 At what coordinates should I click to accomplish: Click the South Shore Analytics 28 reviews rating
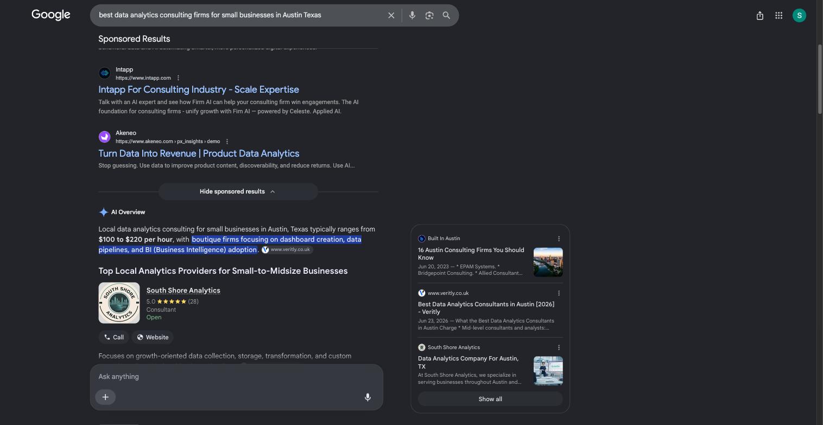(173, 301)
